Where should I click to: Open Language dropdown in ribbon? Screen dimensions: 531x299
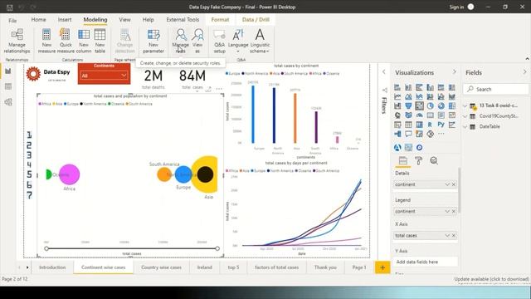[x=238, y=41]
